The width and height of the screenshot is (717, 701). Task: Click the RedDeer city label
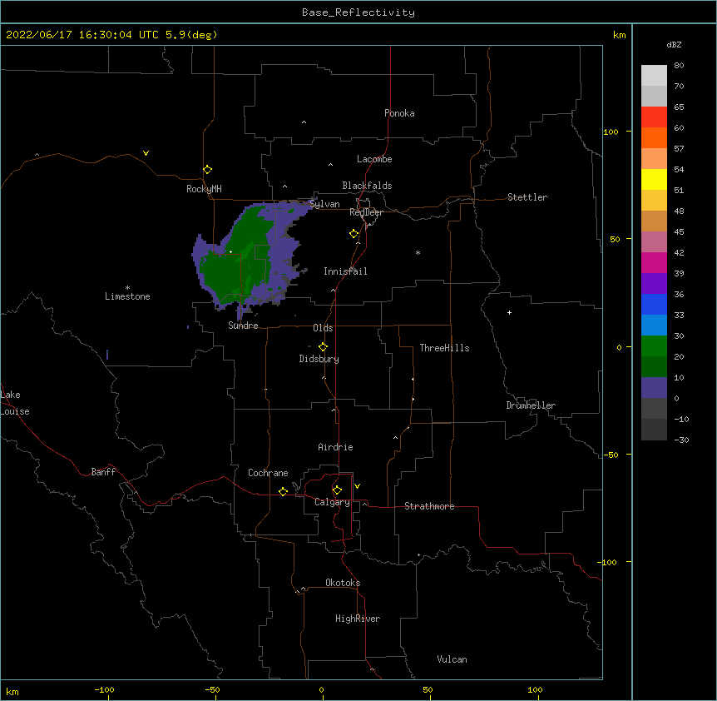click(366, 212)
